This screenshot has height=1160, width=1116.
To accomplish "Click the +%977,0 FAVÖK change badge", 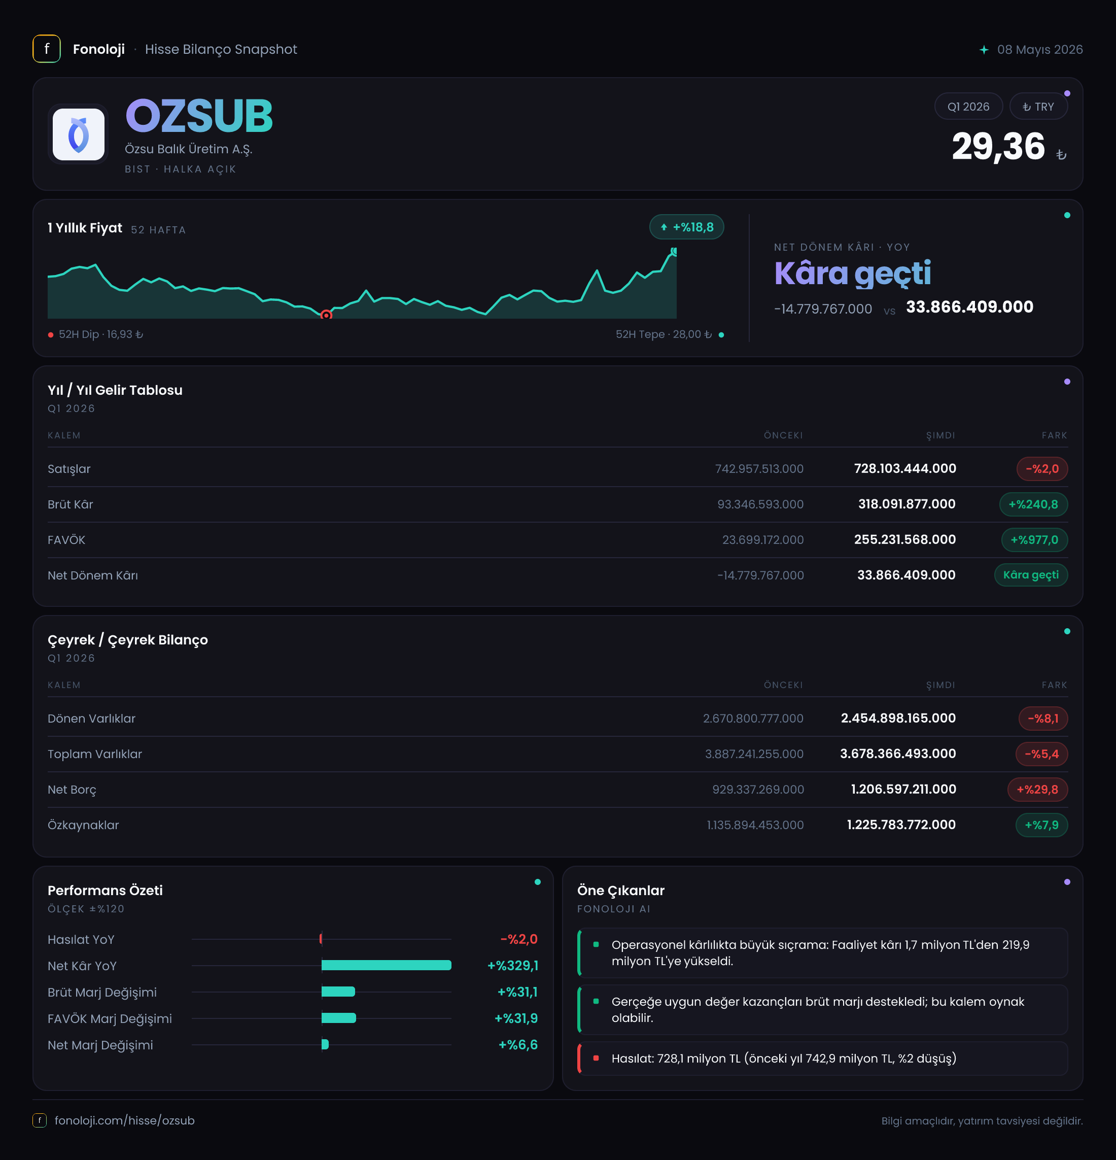I will [1034, 540].
